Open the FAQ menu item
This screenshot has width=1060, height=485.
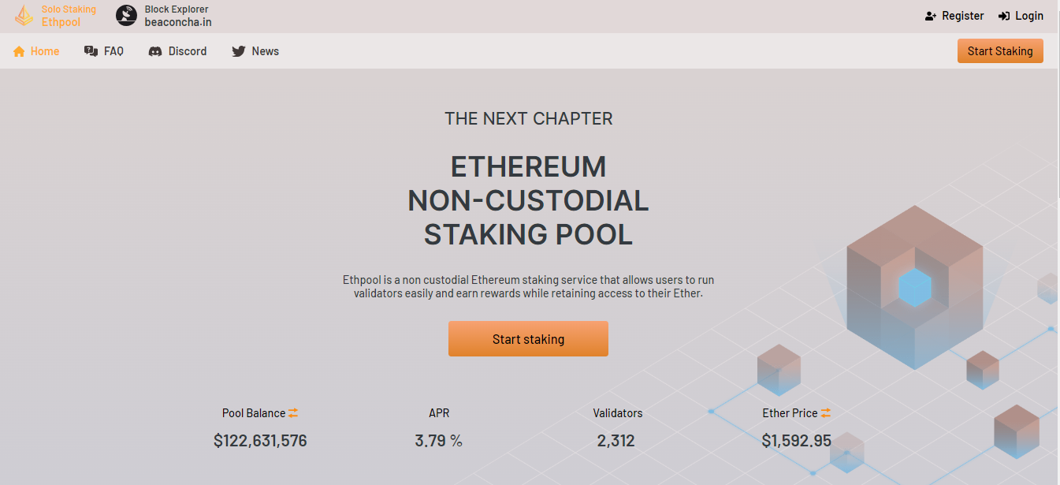coord(113,51)
